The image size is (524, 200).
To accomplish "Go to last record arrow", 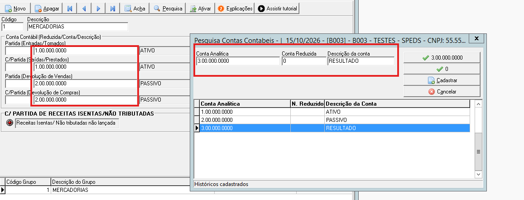I will coord(113,8).
